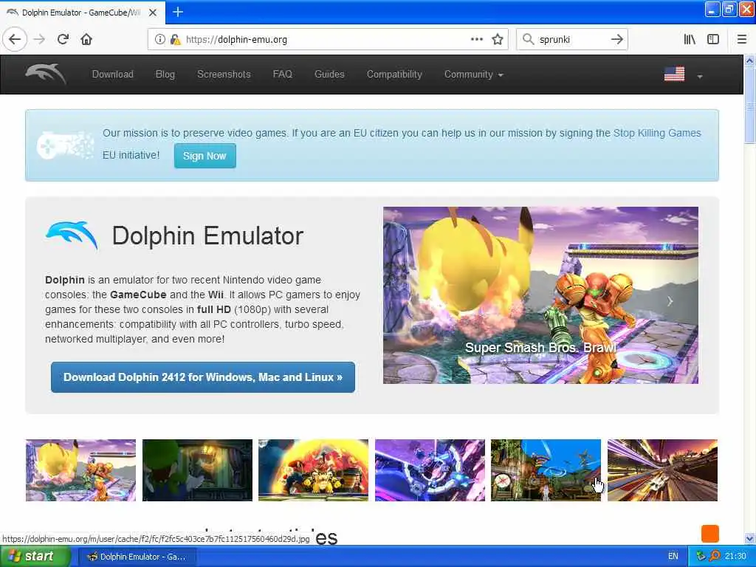Open the jungle blue sky thumbnail
756x567 pixels.
pos(546,470)
